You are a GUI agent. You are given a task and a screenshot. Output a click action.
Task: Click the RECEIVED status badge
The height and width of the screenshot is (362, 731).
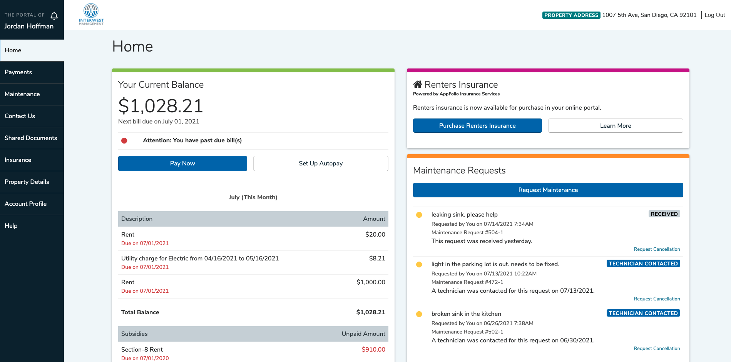[x=664, y=214]
